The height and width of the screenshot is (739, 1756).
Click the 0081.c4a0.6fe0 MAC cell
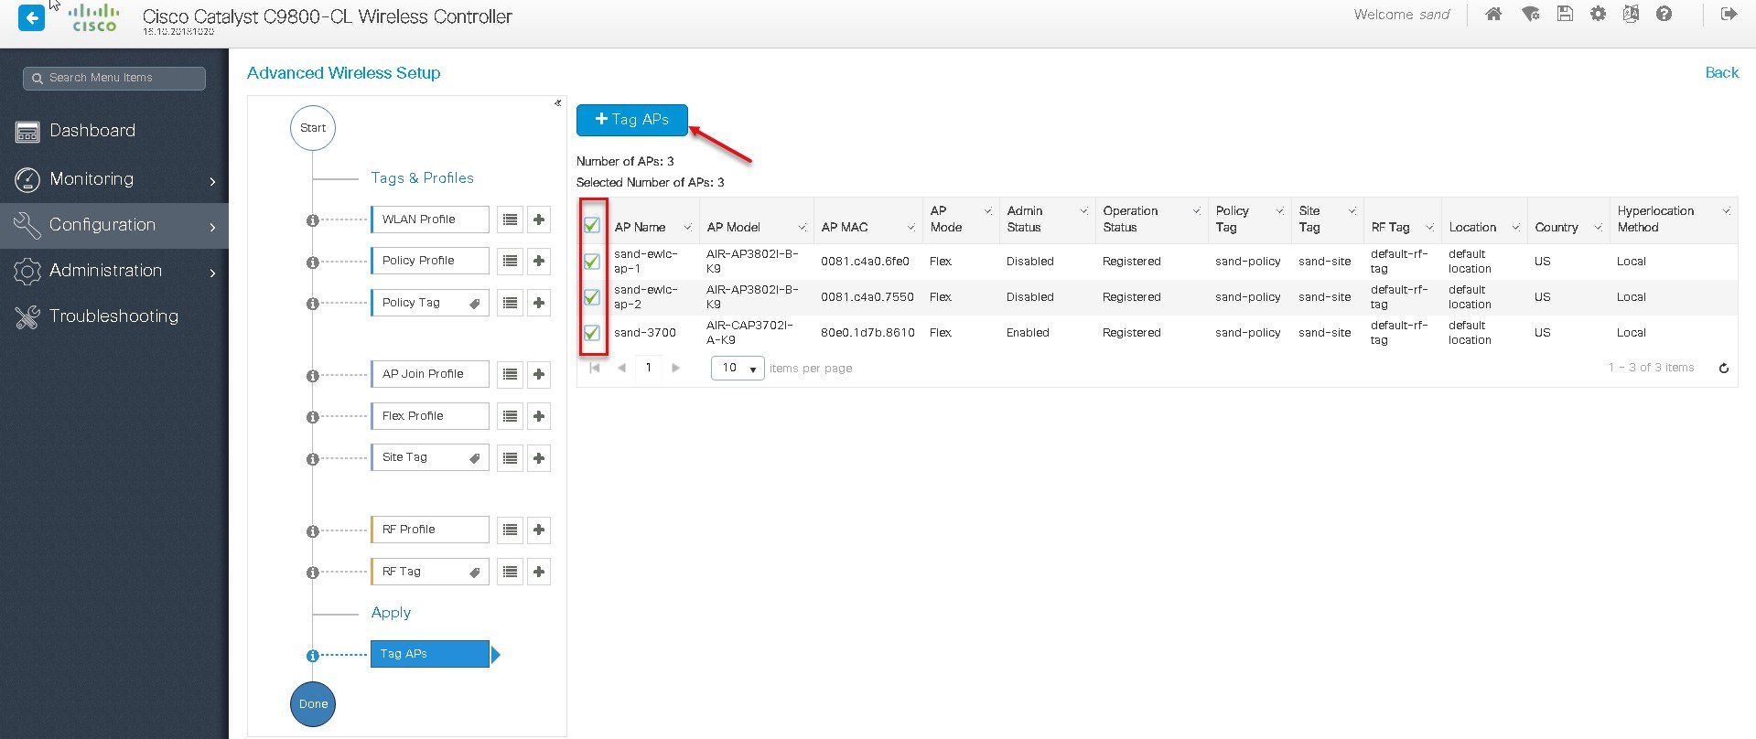tap(865, 262)
